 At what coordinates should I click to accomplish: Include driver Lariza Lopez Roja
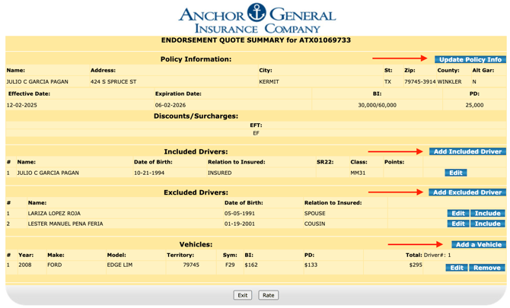(488, 214)
